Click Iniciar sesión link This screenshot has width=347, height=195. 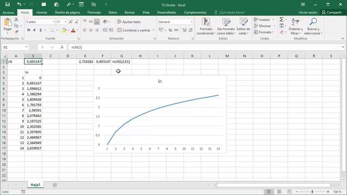pos(308,12)
